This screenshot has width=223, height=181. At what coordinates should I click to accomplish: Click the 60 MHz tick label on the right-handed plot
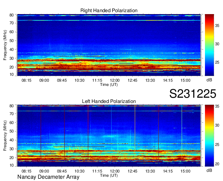11,32
